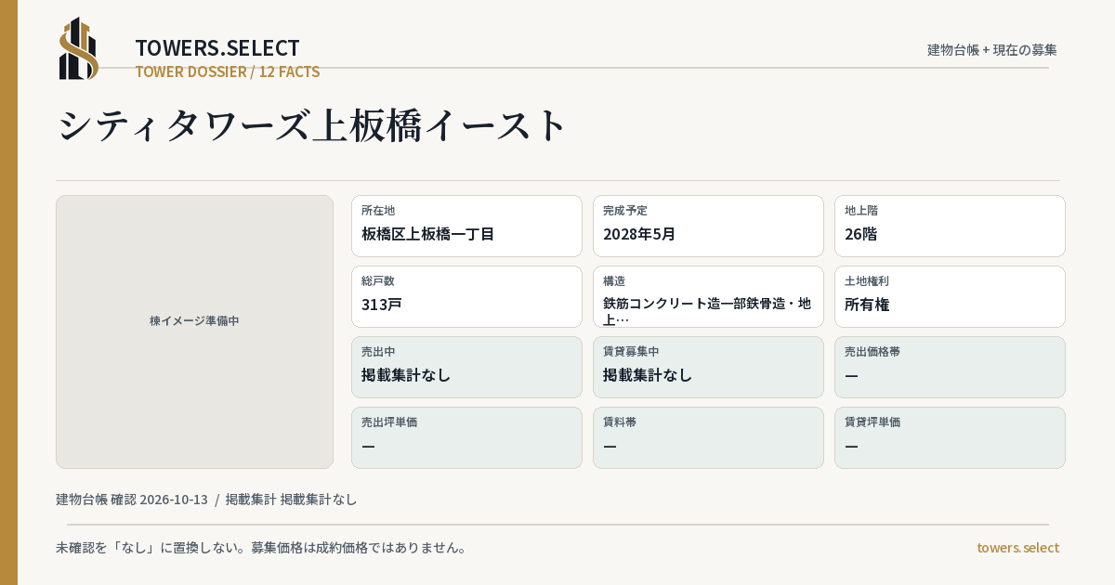
Task: Open the 棟イメージ準備中 image placeholder
Action: [194, 331]
